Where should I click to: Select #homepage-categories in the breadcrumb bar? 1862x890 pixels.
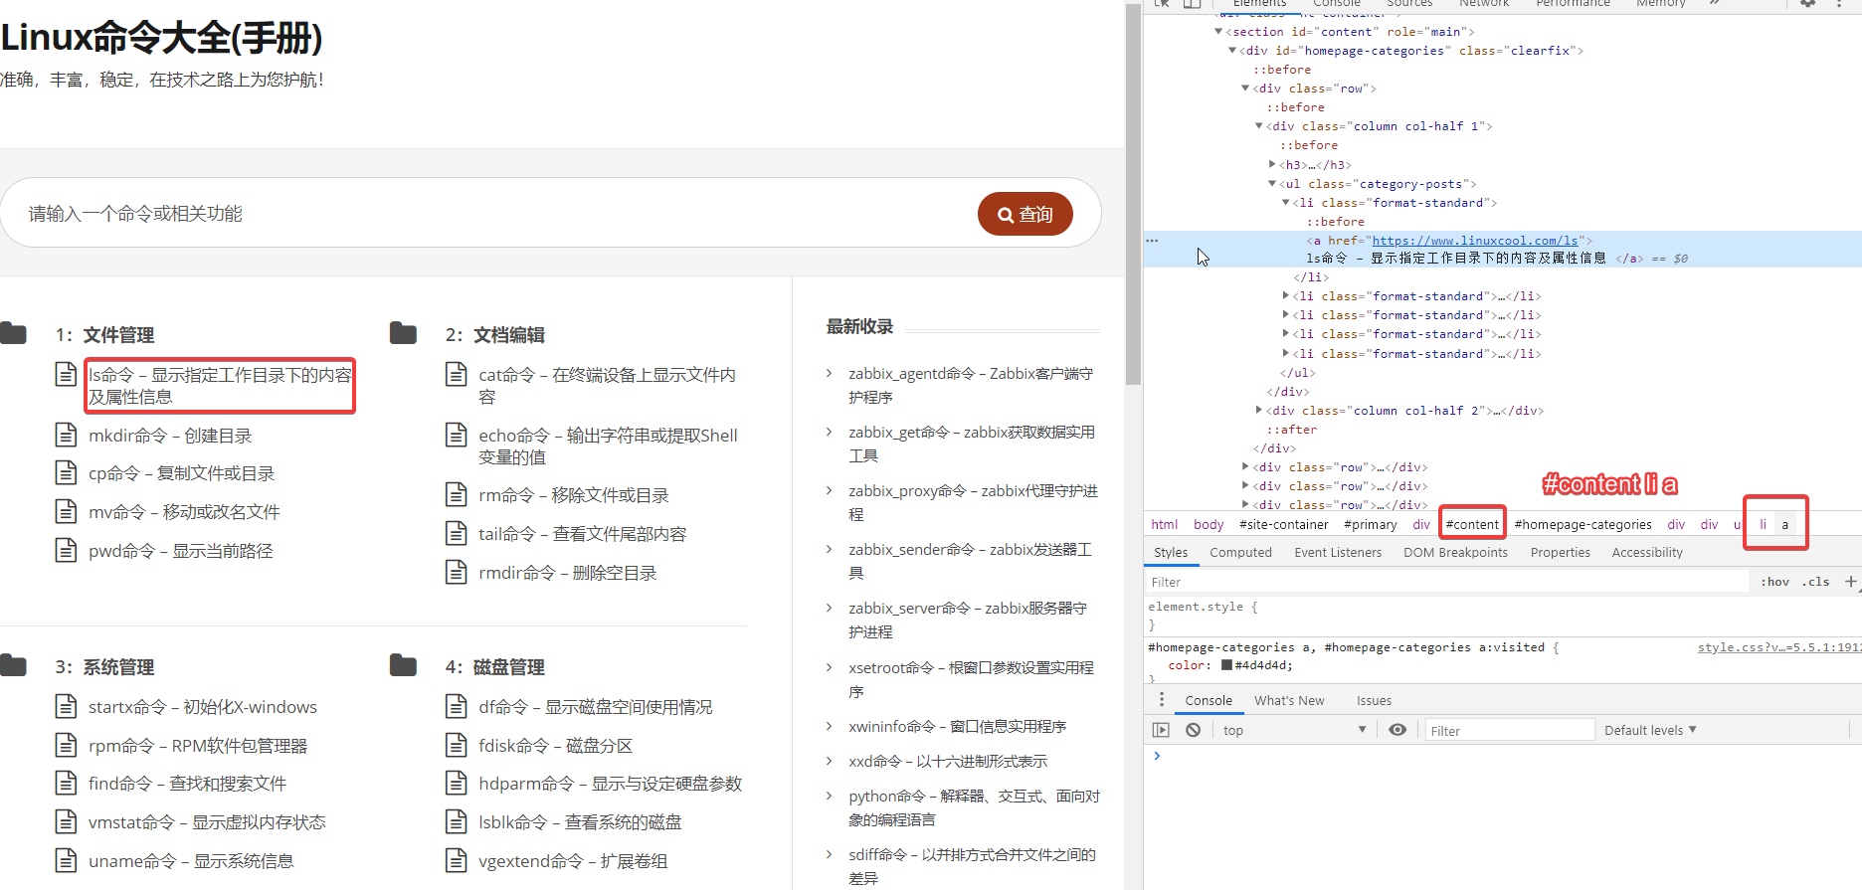click(x=1583, y=525)
